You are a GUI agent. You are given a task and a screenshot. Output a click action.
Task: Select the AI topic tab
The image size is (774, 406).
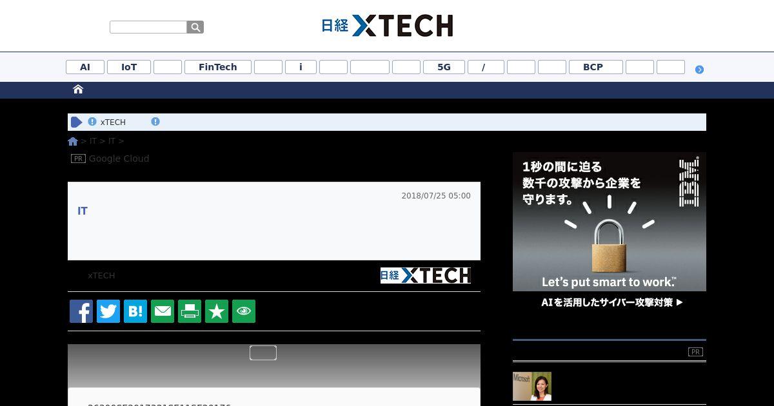pos(85,67)
